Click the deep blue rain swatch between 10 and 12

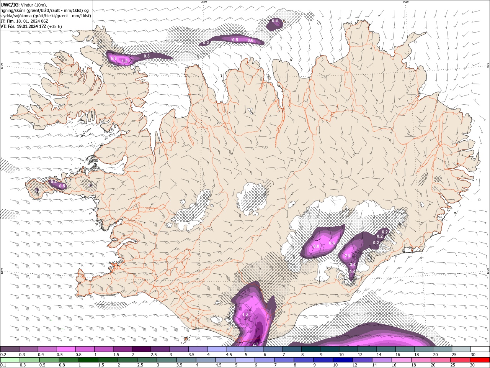(x=342, y=360)
